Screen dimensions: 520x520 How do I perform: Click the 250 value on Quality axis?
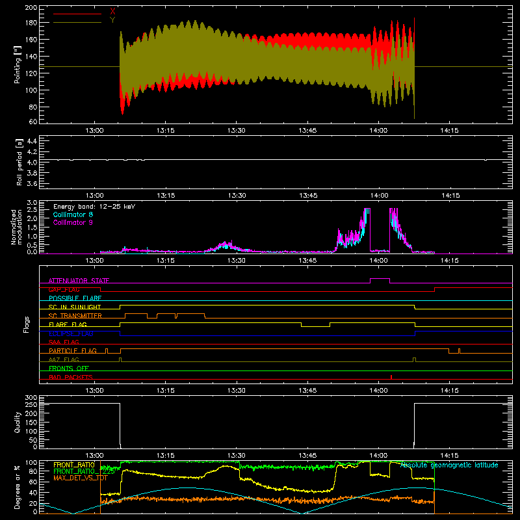click(x=31, y=404)
